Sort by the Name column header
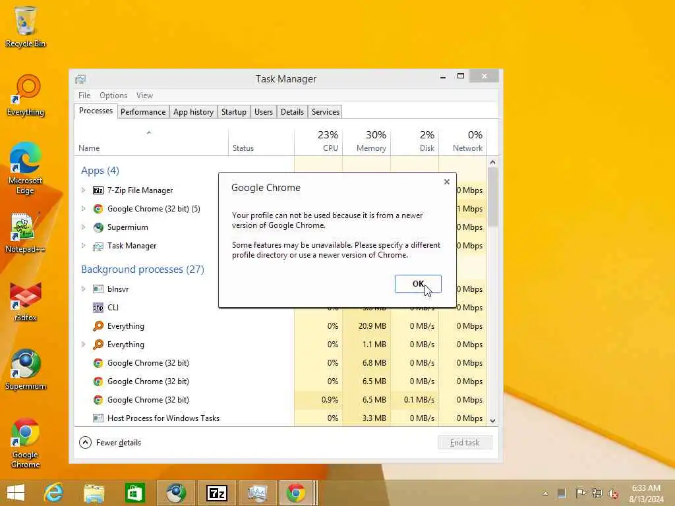675x506 pixels. coord(151,141)
